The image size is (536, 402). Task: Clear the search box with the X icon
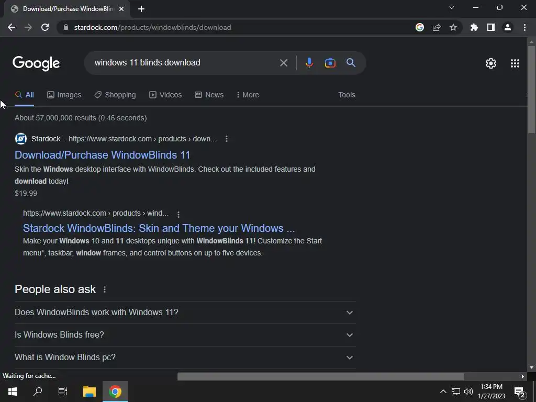coord(284,63)
